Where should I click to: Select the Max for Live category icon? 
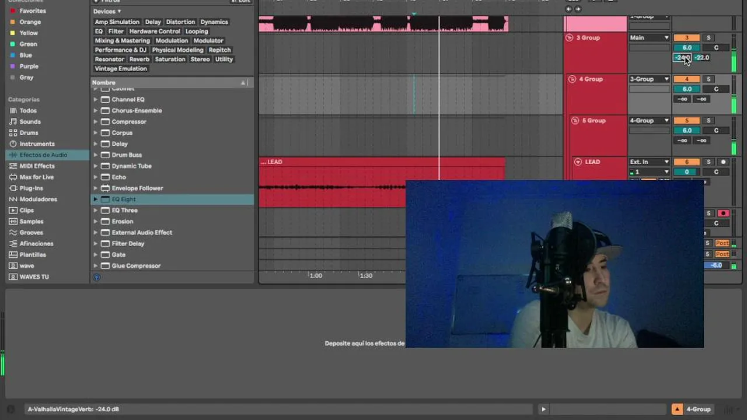click(13, 177)
